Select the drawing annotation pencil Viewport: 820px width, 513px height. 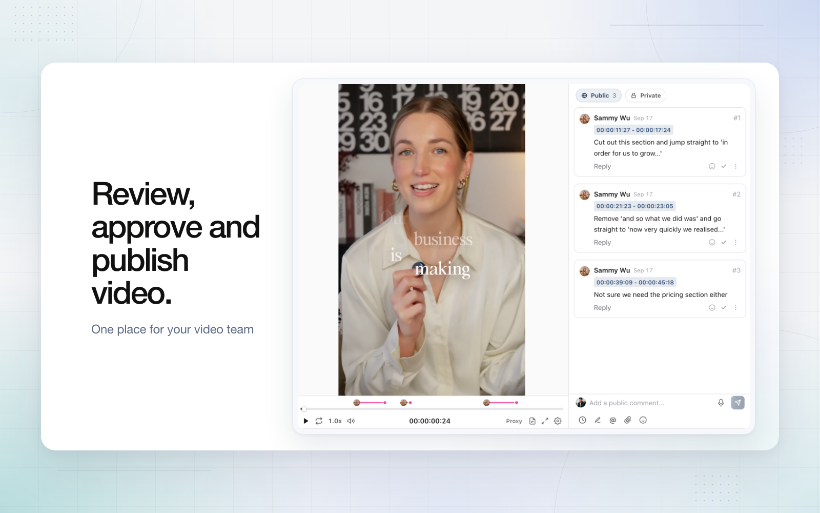598,420
